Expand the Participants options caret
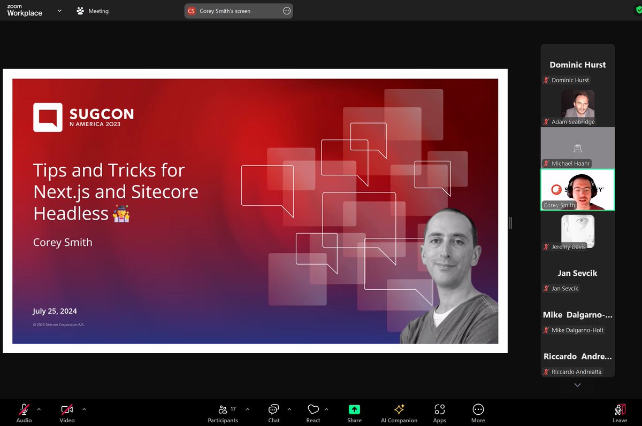 pyautogui.click(x=247, y=409)
